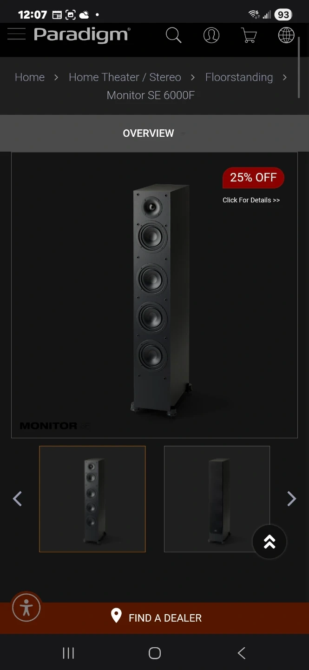Show previous thumbnails with left arrow
309x670 pixels.
point(17,499)
